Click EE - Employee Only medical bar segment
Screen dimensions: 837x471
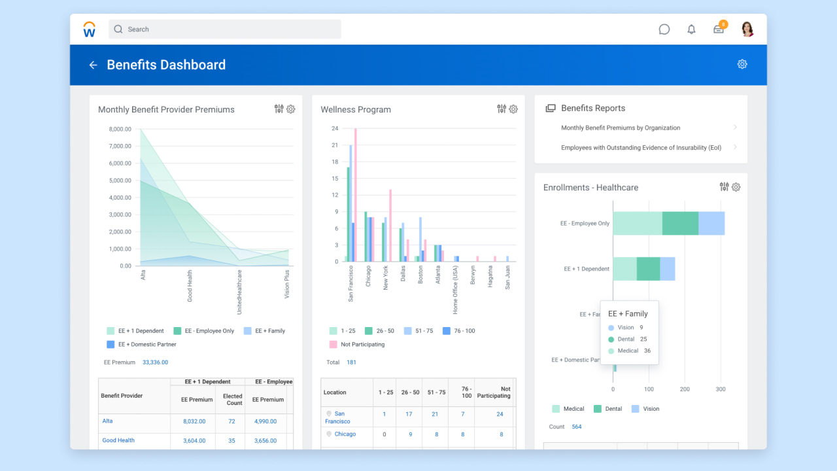pyautogui.click(x=638, y=223)
